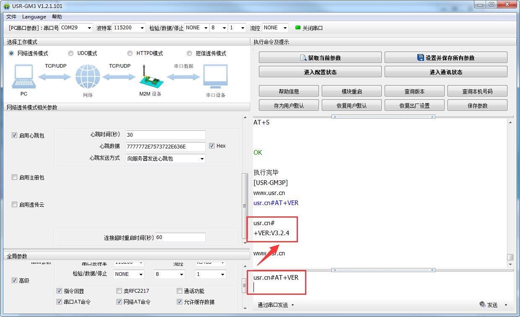520x317 pixels.
Task: Select the HTTPD模式 radio button
Action: [130, 53]
